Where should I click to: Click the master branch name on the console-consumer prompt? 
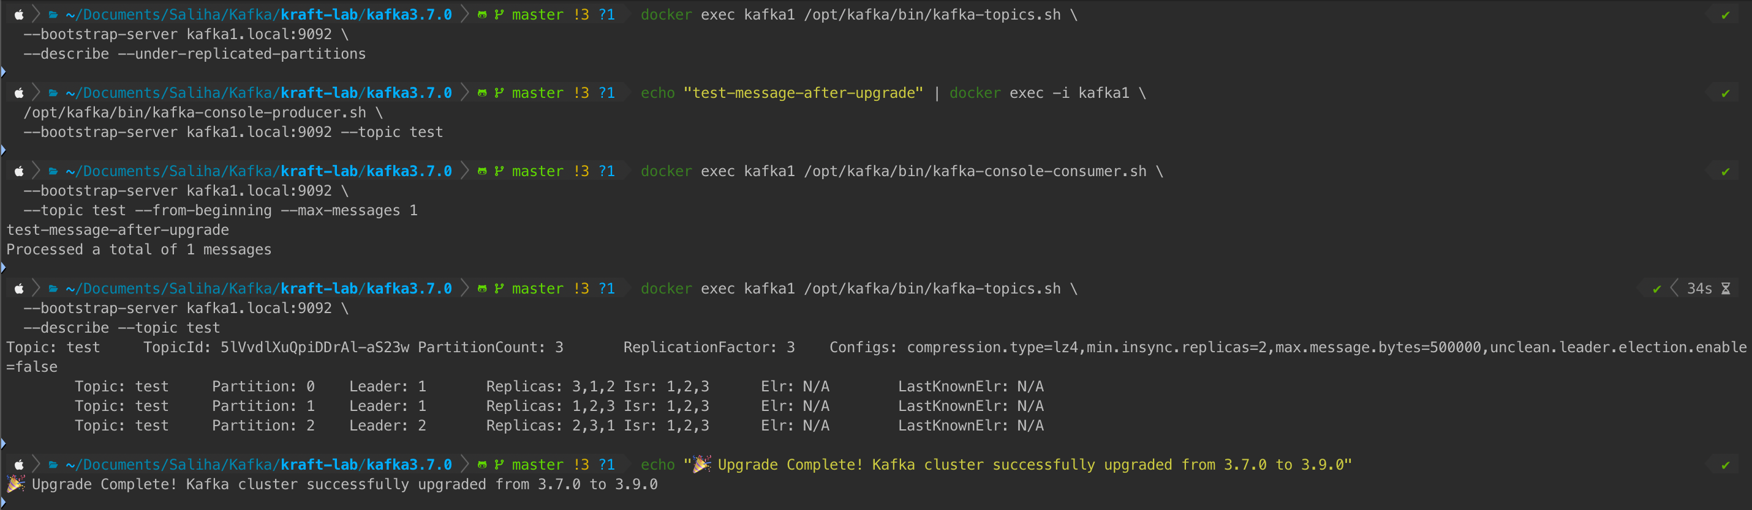[x=537, y=171]
